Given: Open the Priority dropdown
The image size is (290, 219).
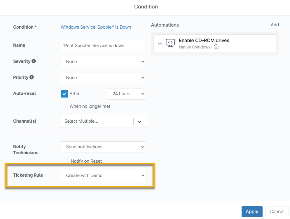Looking at the screenshot, I should point(103,78).
